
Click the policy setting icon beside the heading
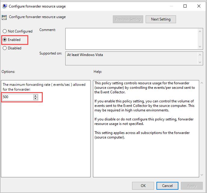coord(5,17)
